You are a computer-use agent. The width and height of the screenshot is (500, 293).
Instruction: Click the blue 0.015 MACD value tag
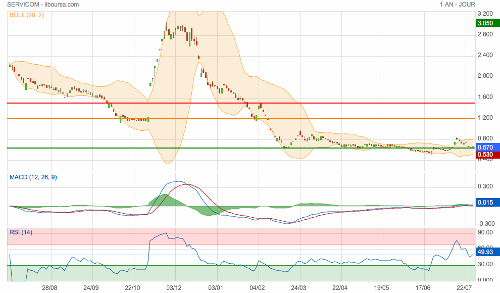487,203
